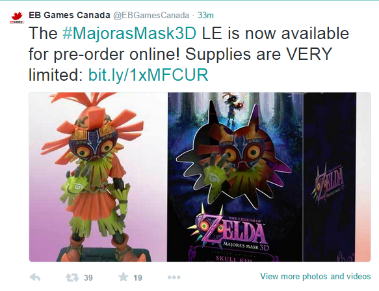Viewport: 379px width, 291px height.
Task: Open the #MajorasMask3D hashtag
Action: (129, 33)
